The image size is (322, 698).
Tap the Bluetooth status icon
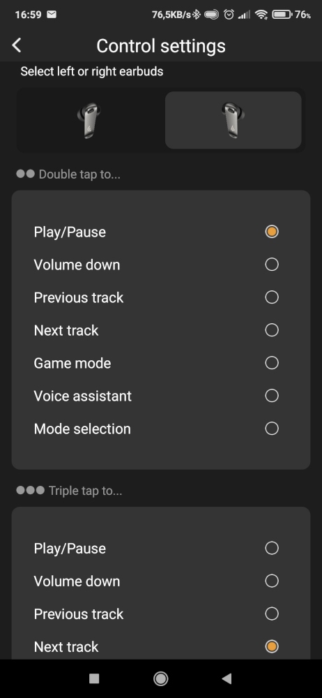[196, 15]
